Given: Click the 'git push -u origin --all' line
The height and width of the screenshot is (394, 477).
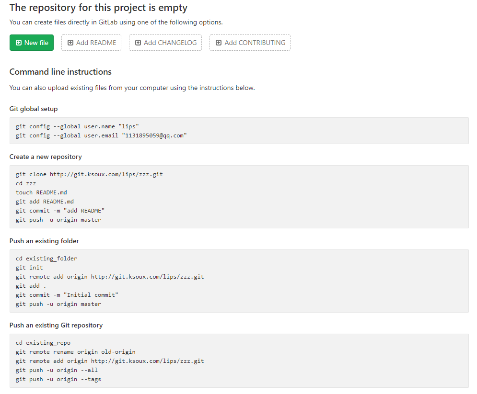Looking at the screenshot, I should tap(57, 370).
